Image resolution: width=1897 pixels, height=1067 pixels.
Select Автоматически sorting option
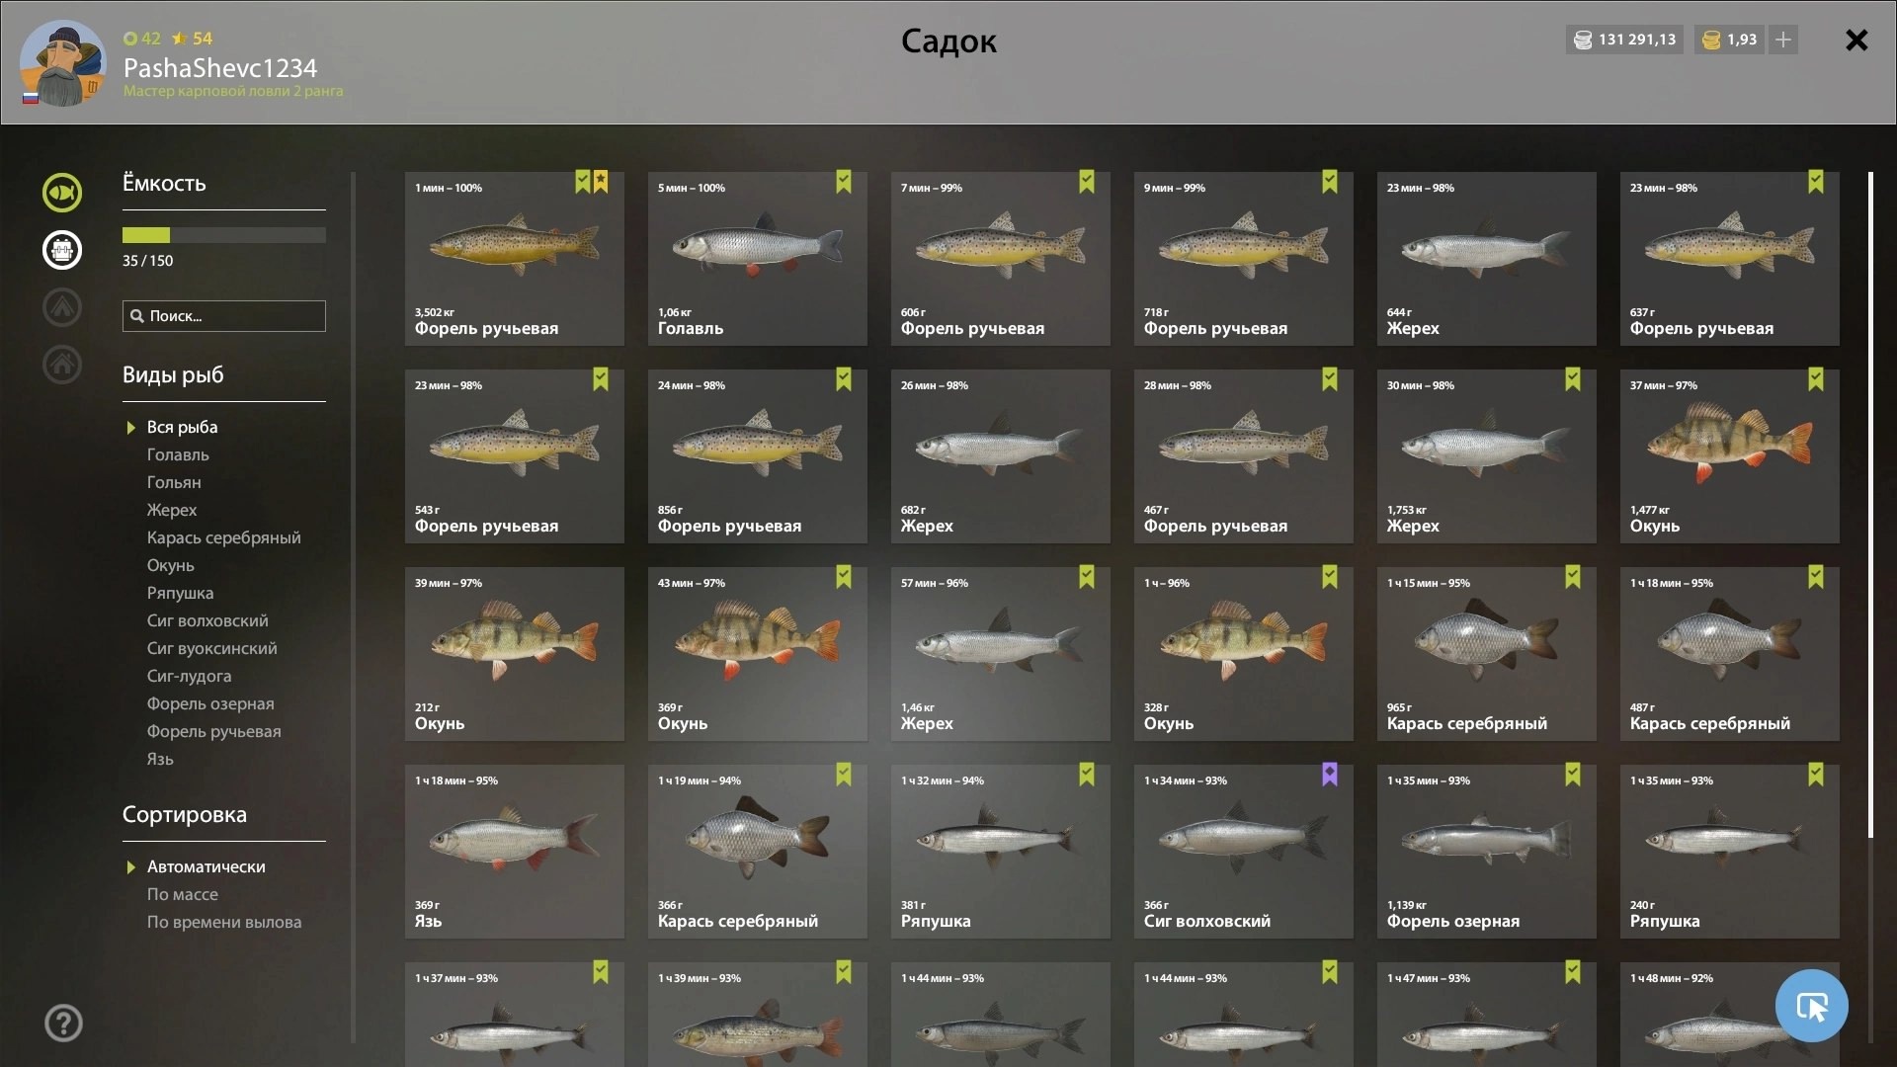pos(206,866)
